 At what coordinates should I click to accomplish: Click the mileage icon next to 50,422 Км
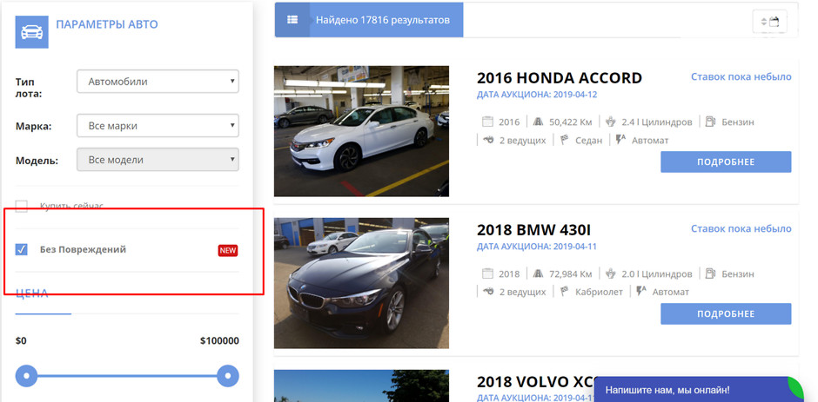tap(538, 122)
